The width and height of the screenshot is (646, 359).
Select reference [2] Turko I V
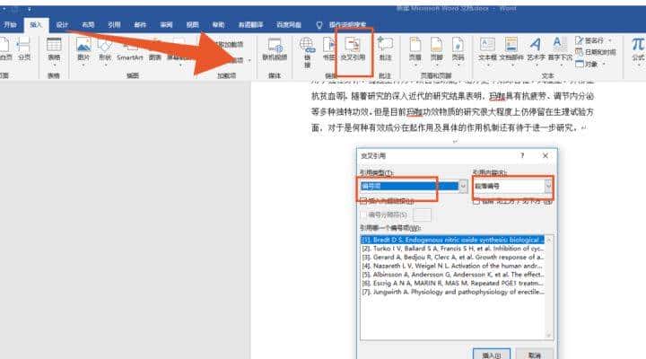[452, 249]
